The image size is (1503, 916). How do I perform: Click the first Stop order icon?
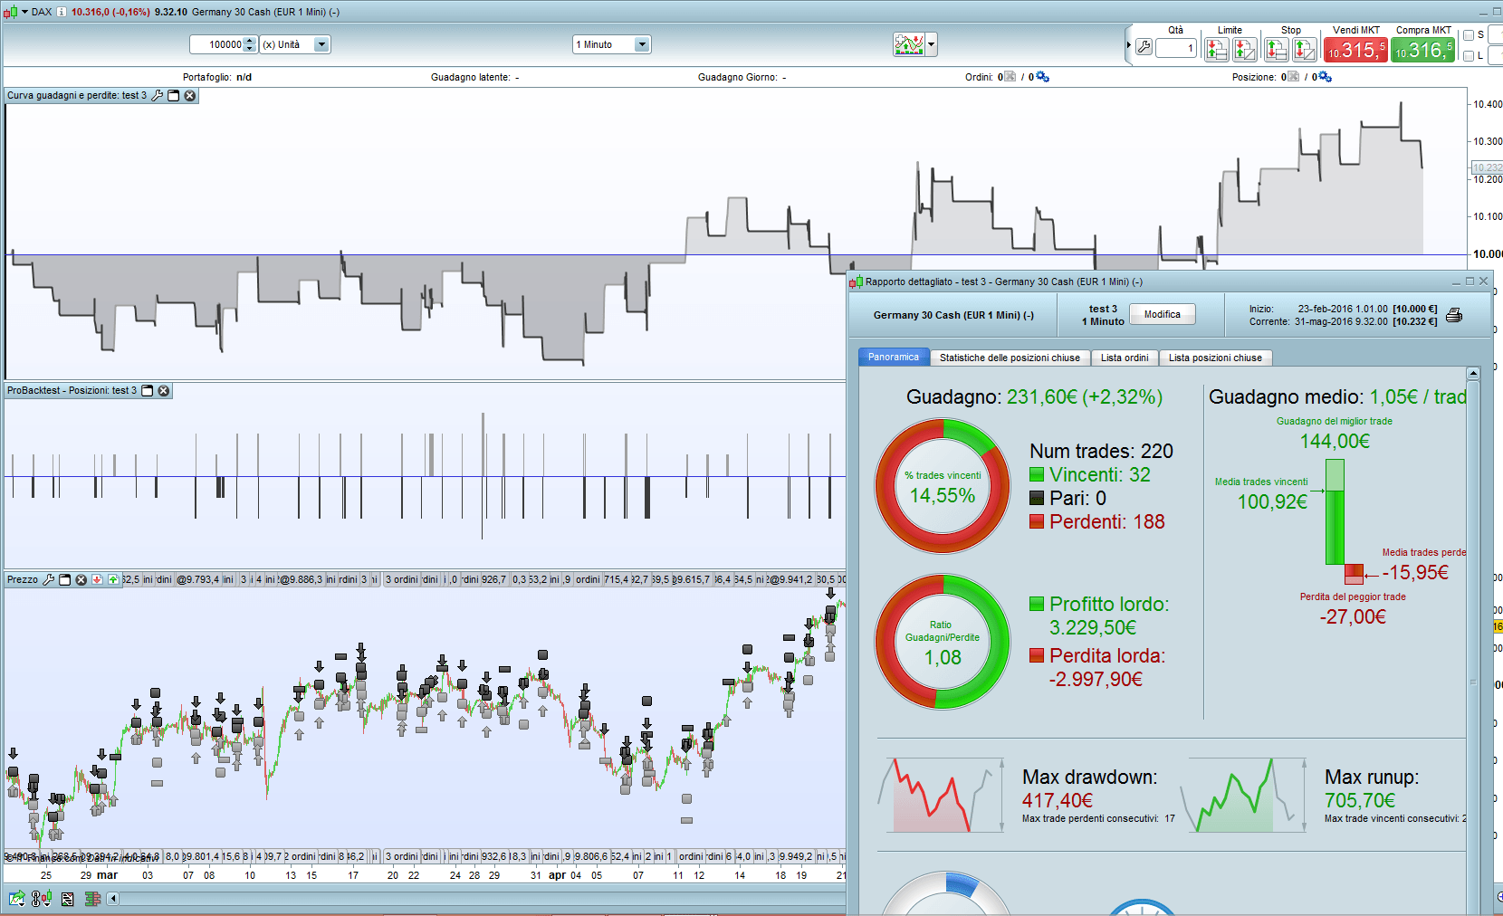pos(1277,49)
